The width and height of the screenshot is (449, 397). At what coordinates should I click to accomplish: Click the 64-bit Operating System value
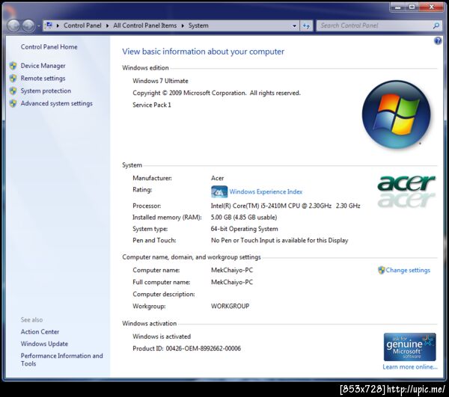point(244,229)
